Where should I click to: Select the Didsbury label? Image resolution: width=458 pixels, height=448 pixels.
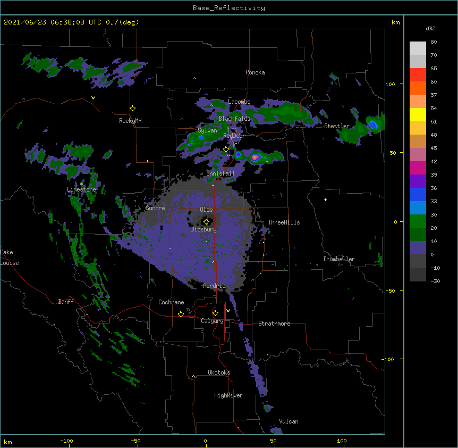(203, 229)
